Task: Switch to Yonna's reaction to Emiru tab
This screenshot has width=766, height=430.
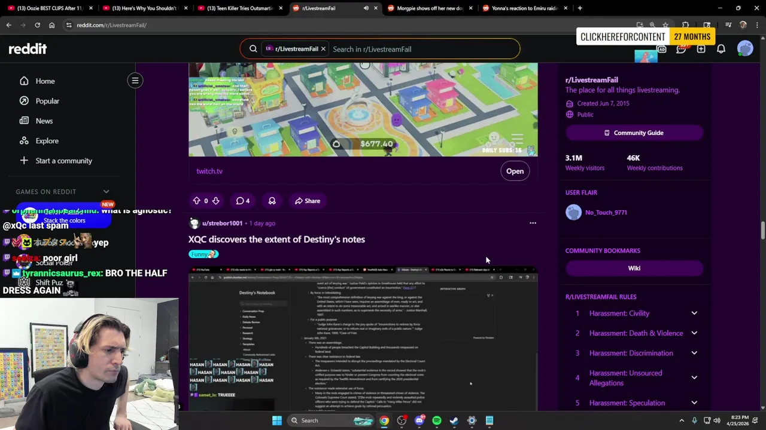Action: point(525,8)
